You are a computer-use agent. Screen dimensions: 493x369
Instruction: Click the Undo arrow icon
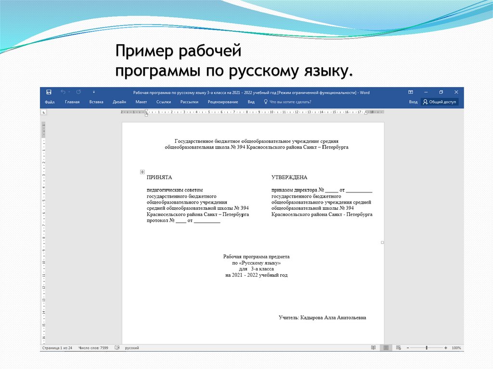coord(63,92)
